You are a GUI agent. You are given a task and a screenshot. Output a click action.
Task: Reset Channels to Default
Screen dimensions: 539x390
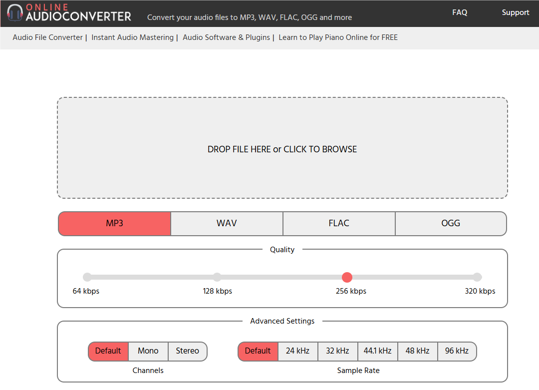pos(108,351)
